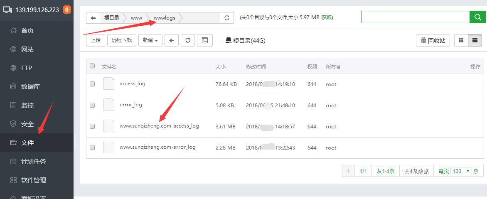487x199 pixels.
Task: Click the empty path input area after wwwlogs
Action: pyautogui.click(x=201, y=18)
